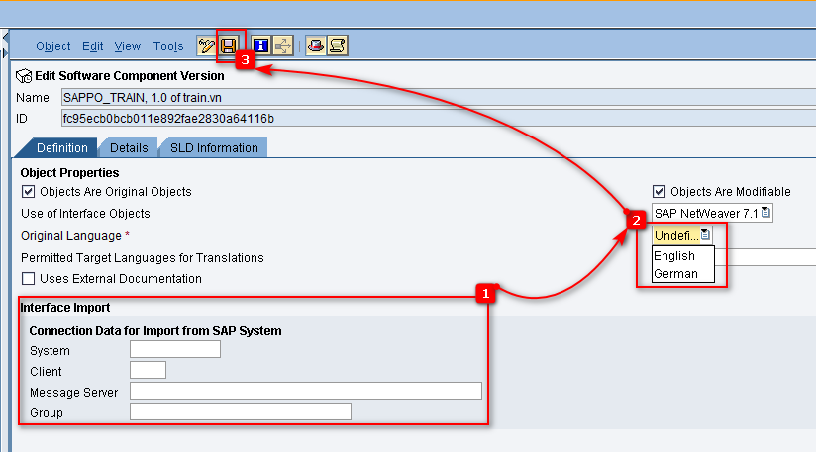Click the scroll document toolbar icon
This screenshot has height=452, width=816.
click(337, 45)
